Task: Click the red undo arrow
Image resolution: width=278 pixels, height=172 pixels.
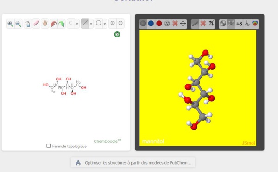Action: pyautogui.click(x=54, y=24)
